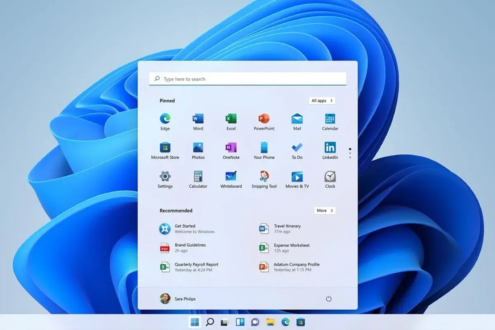
Task: Click the Windows Start button on taskbar
Action: [194, 322]
